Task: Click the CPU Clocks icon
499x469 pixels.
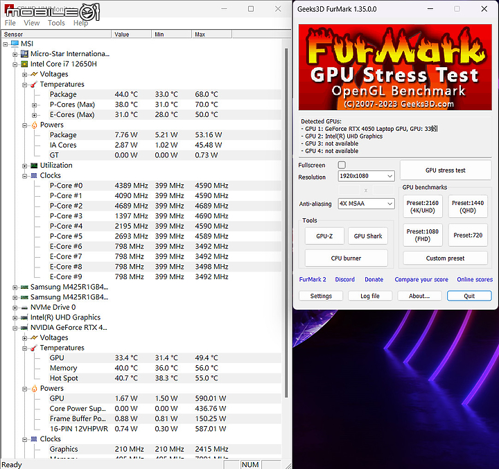Action: 34,176
